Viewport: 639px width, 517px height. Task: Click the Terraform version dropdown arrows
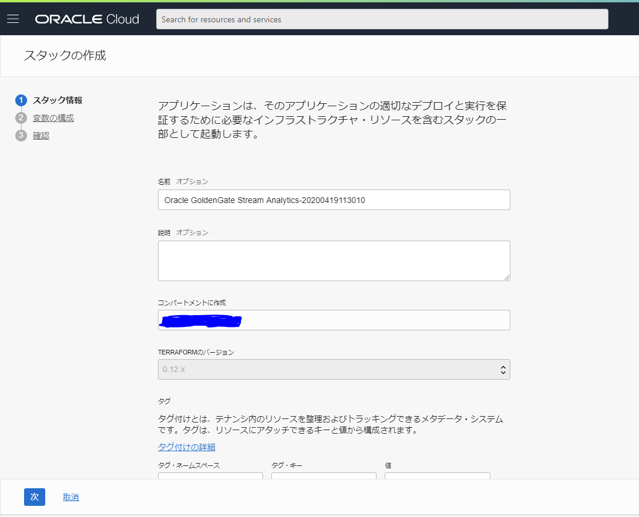tap(503, 370)
